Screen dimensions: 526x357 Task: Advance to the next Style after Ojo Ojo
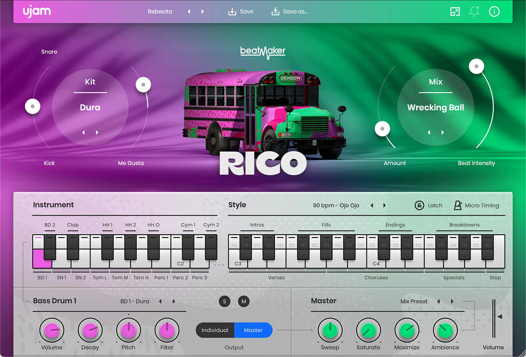pyautogui.click(x=384, y=205)
